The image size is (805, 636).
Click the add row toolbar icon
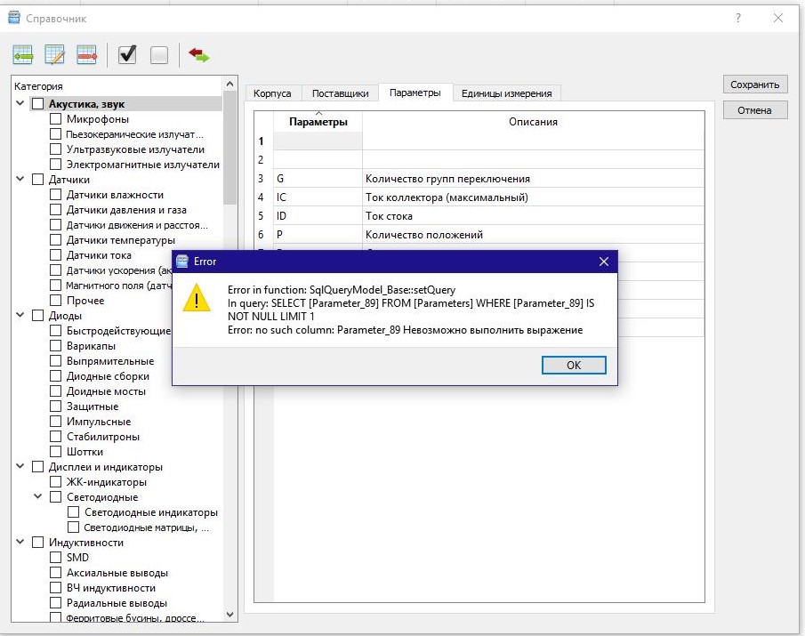coord(23,55)
